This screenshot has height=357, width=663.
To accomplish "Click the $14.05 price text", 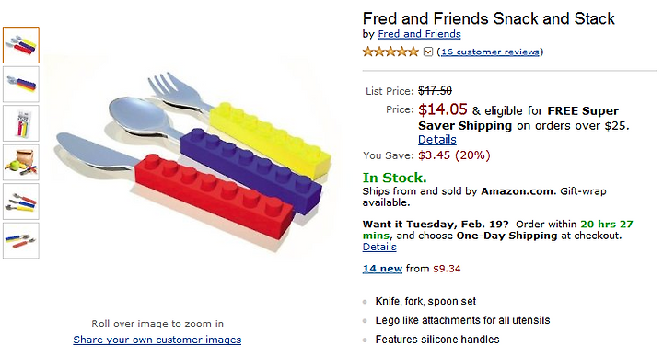I will (443, 109).
